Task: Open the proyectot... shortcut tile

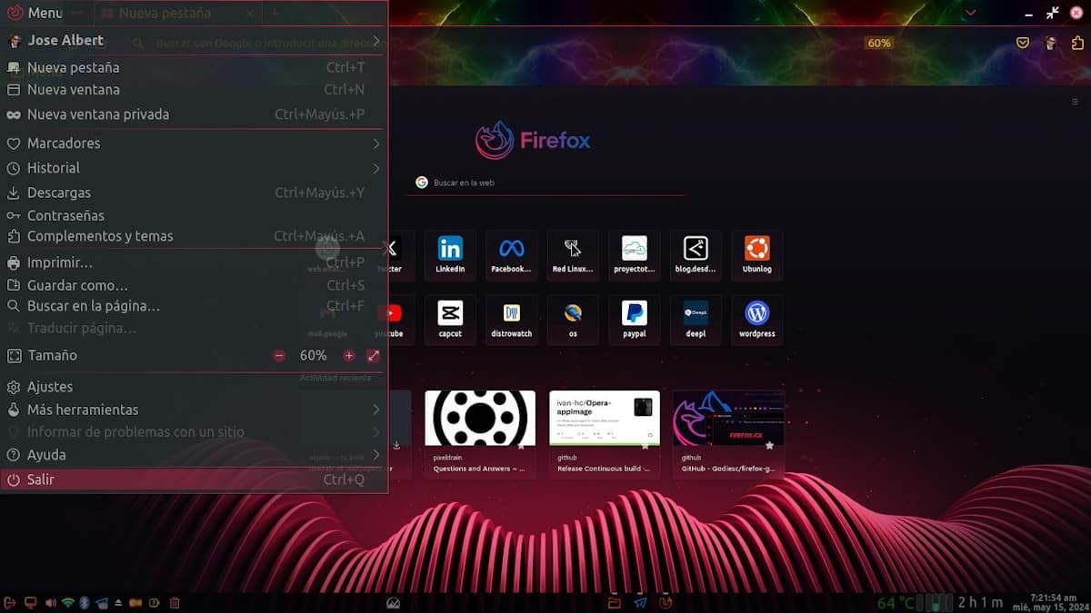Action: click(635, 255)
